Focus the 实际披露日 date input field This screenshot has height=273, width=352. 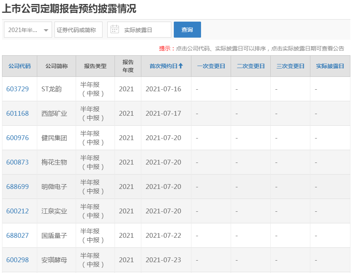(139, 30)
